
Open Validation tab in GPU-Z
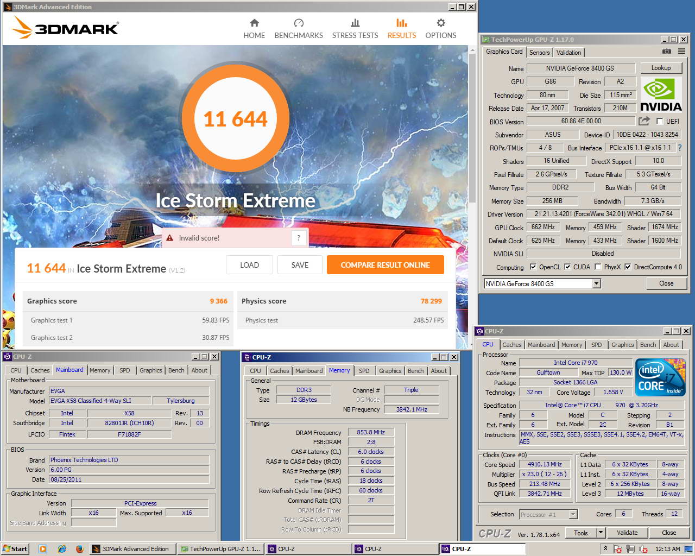568,53
